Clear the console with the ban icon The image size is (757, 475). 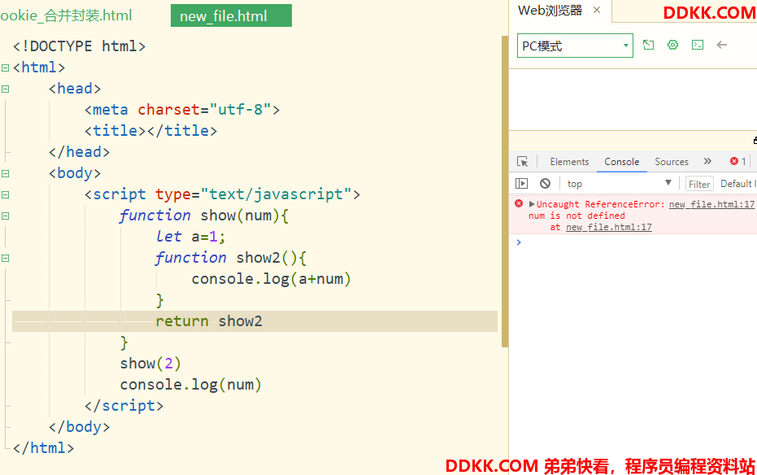click(x=545, y=184)
